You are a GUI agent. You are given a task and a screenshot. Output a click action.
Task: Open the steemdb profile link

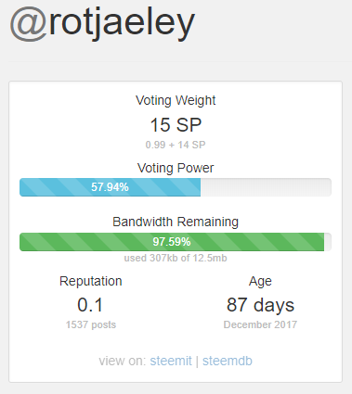click(228, 361)
